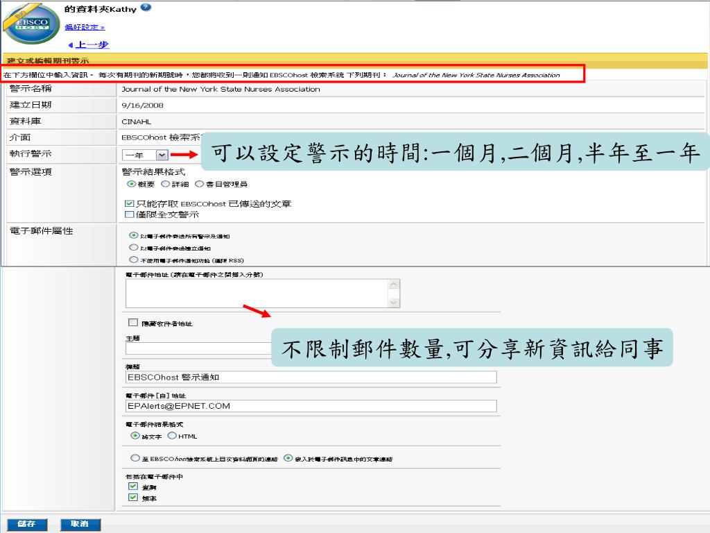
Task: Click the from-address field EPAlerts@EPNET.COM
Action: (311, 406)
